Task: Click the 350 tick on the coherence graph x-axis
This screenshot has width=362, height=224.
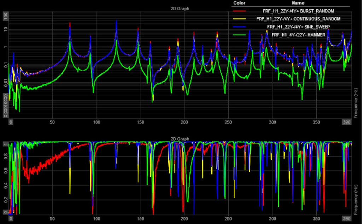Action: (316, 218)
